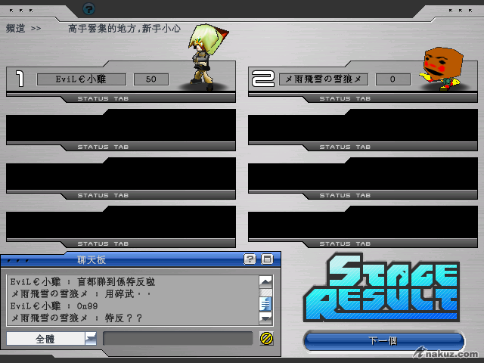The image size is (484, 363).
Task: Select chat line 特反？？
Action: 123,318
